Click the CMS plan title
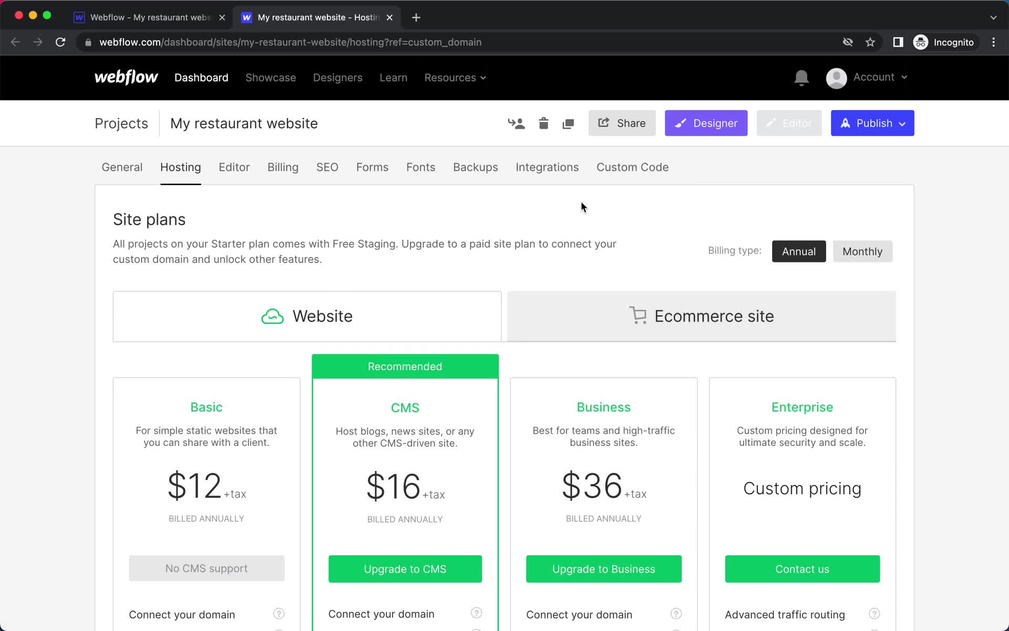The image size is (1009, 631). (405, 408)
